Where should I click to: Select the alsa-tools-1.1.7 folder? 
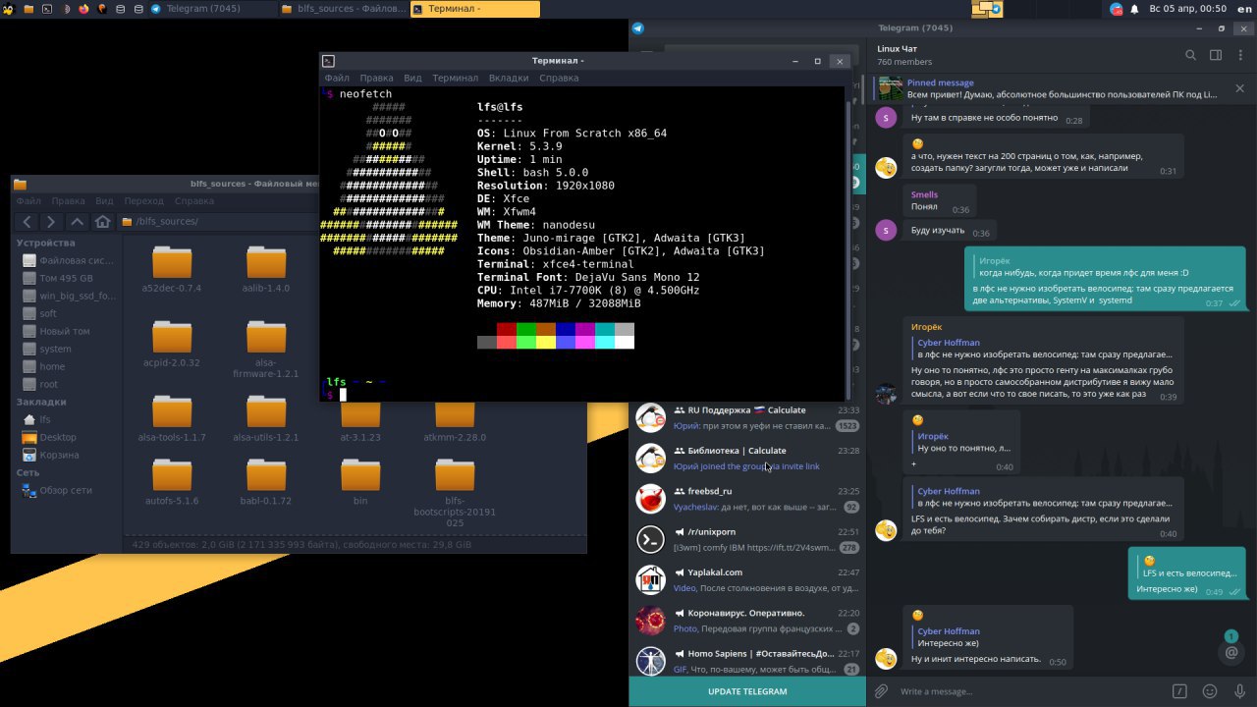(172, 418)
